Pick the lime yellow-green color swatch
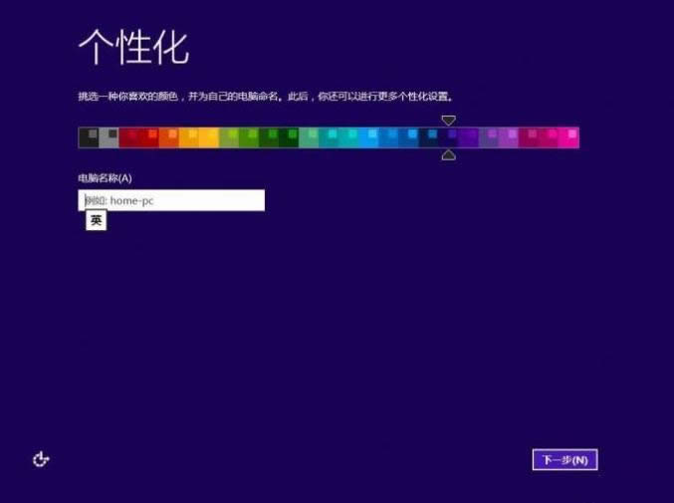 [x=228, y=137]
